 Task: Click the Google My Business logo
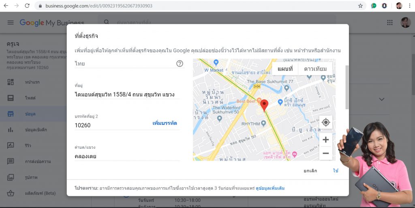[52, 23]
